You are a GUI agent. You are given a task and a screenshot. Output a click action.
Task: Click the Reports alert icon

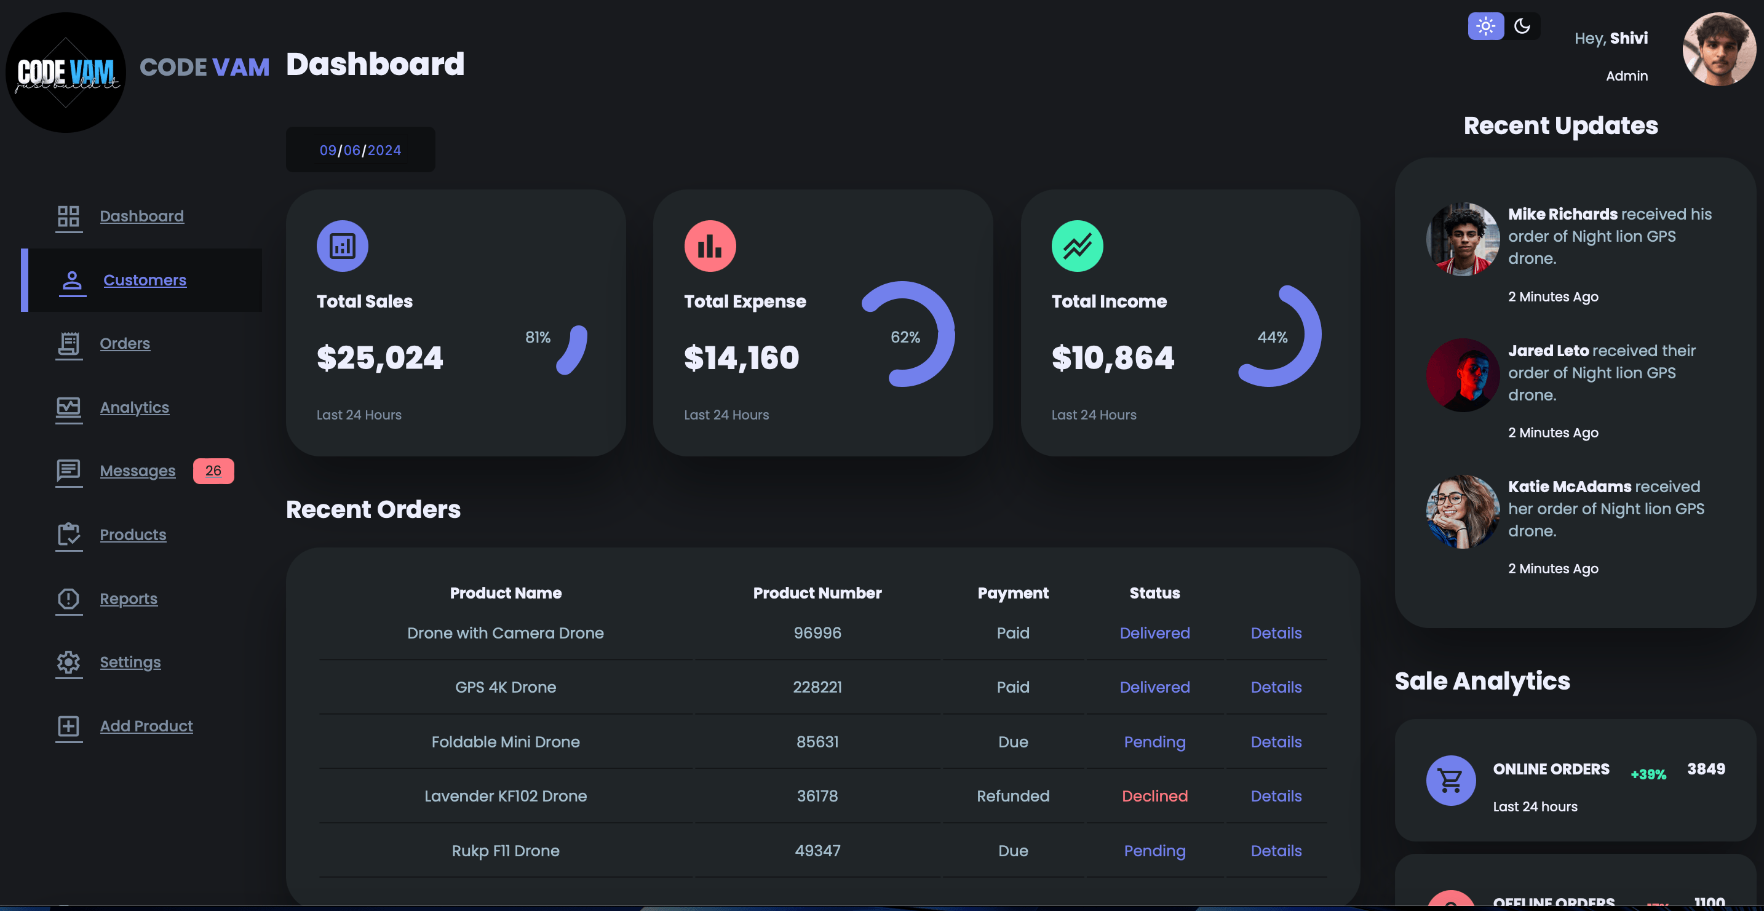point(68,599)
